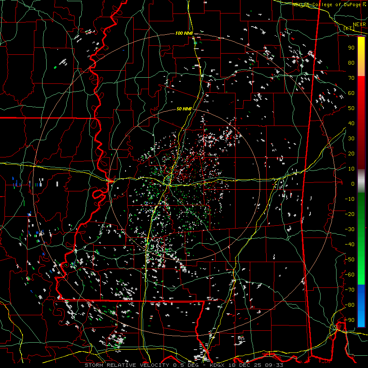The height and width of the screenshot is (368, 368).
Task: Click the 60 value on velocity scale
Action: (351, 93)
